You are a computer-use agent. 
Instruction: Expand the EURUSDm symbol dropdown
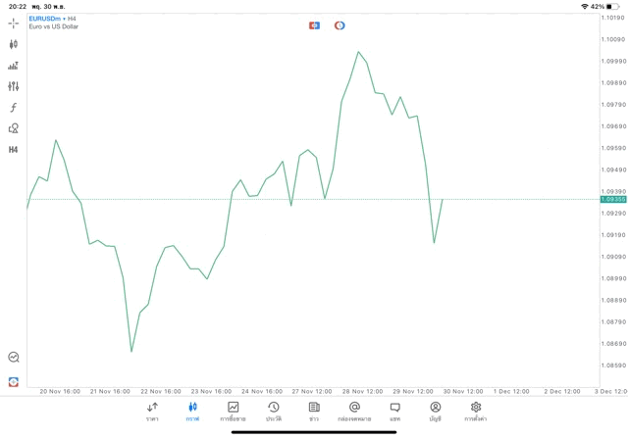(47, 18)
